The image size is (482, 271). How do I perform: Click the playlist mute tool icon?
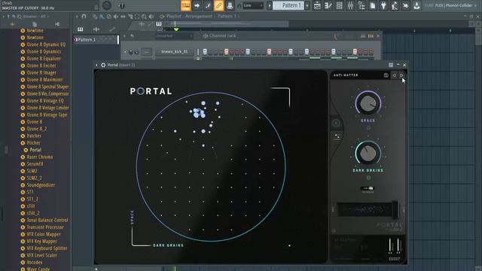(115, 17)
